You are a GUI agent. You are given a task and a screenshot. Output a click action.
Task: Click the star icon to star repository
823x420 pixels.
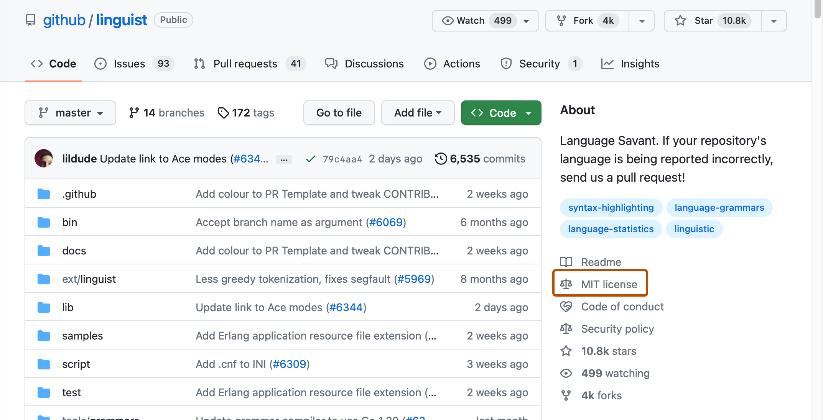pos(680,20)
